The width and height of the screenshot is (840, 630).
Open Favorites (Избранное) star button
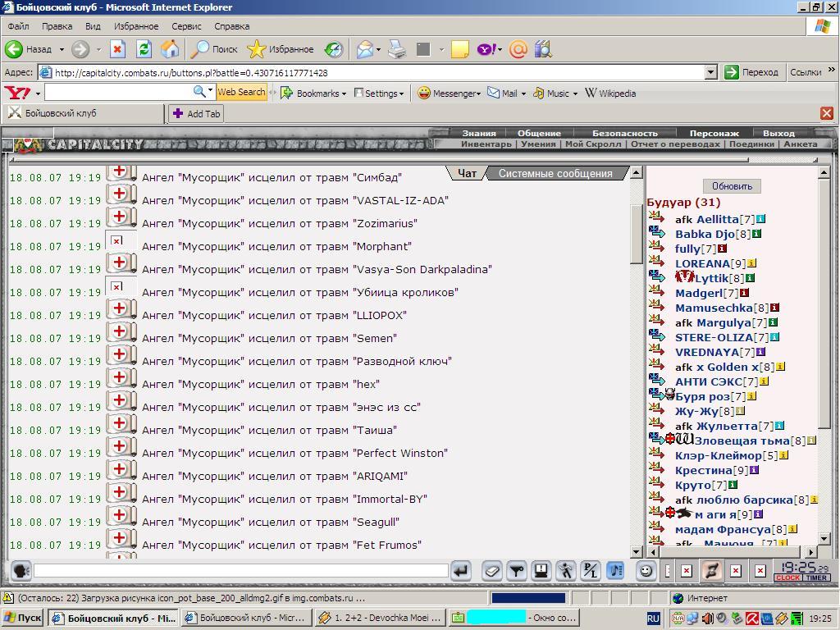[x=281, y=49]
